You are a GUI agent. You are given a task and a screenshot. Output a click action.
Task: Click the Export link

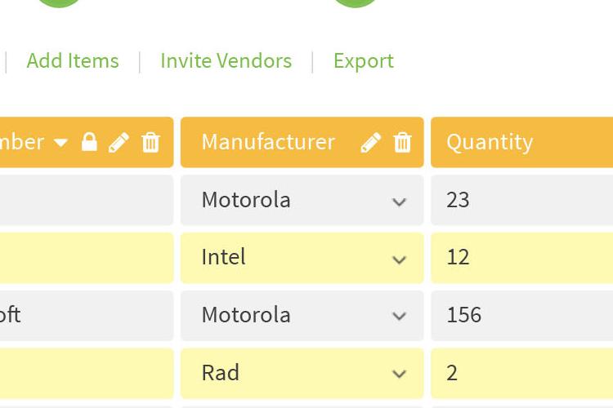click(x=364, y=62)
